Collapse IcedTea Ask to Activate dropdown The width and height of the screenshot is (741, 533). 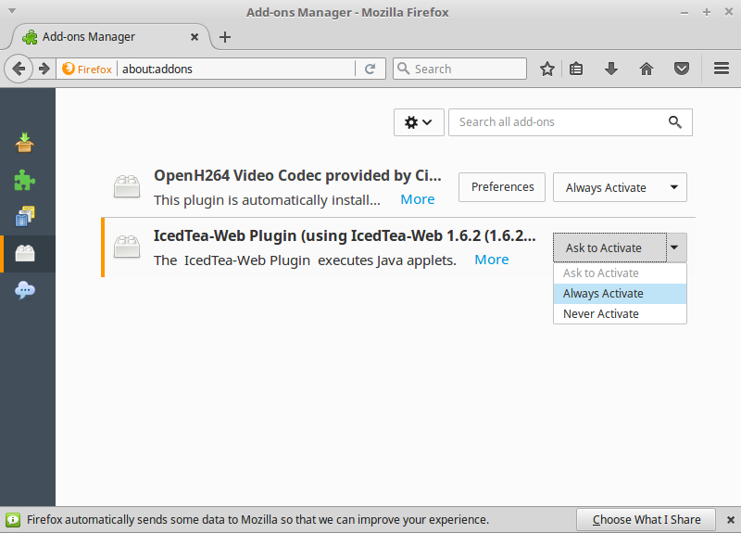[x=676, y=247]
